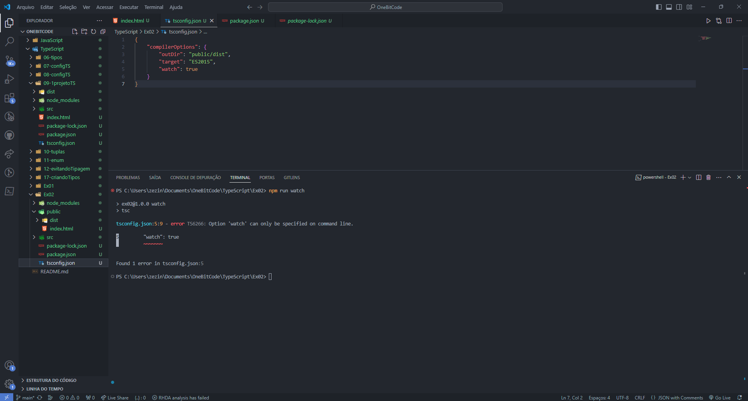Viewport: 748px width, 401px height.
Task: Open the changes compare icon in editor toolbar
Action: pos(719,21)
